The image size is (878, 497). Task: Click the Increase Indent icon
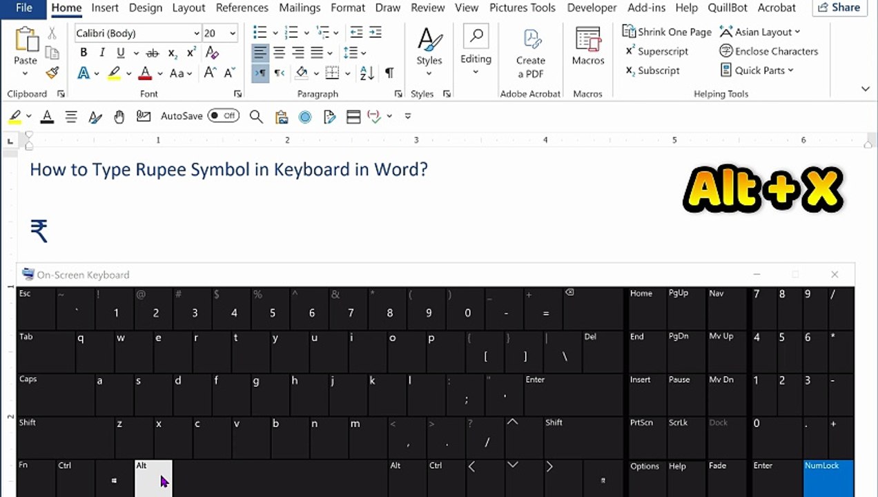(375, 32)
